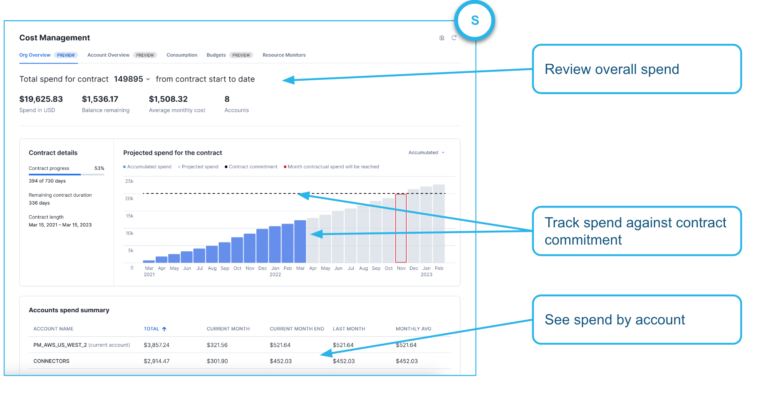Click the 8 Accounts count
The image size is (764, 395).
[227, 99]
